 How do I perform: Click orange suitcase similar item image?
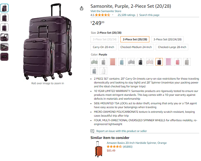click(x=98, y=149)
